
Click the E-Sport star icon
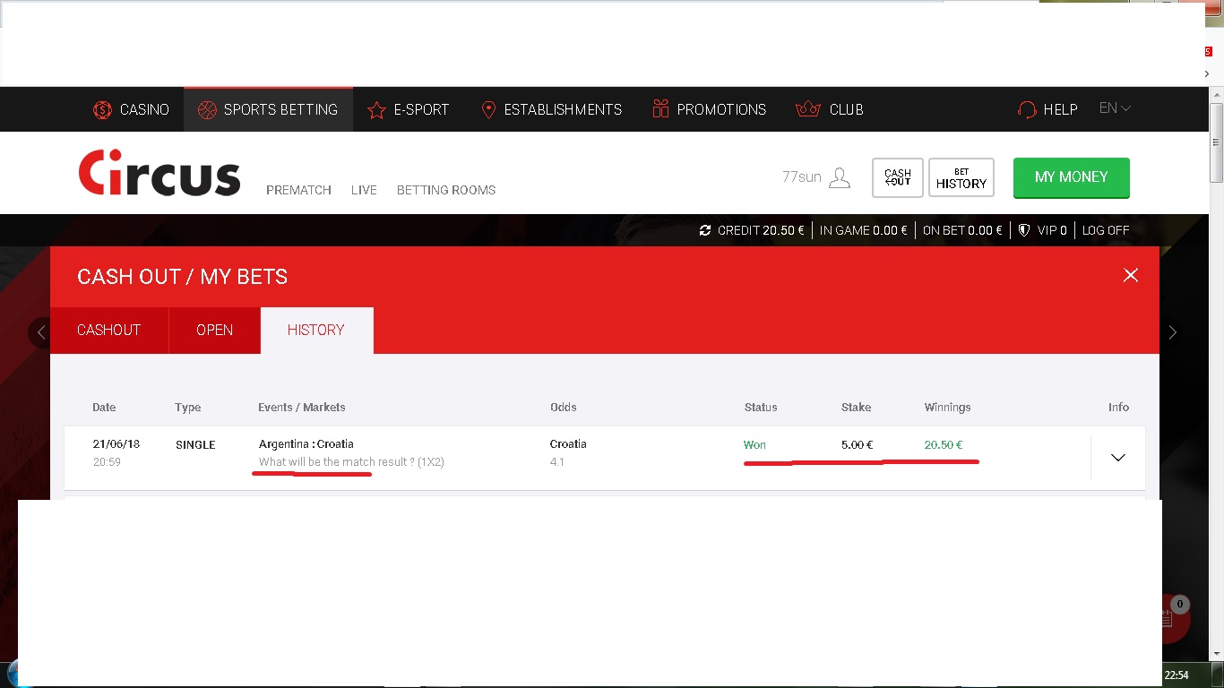376,109
